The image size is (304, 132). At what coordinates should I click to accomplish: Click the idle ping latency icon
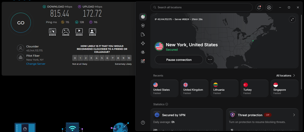pyautogui.click(x=63, y=22)
